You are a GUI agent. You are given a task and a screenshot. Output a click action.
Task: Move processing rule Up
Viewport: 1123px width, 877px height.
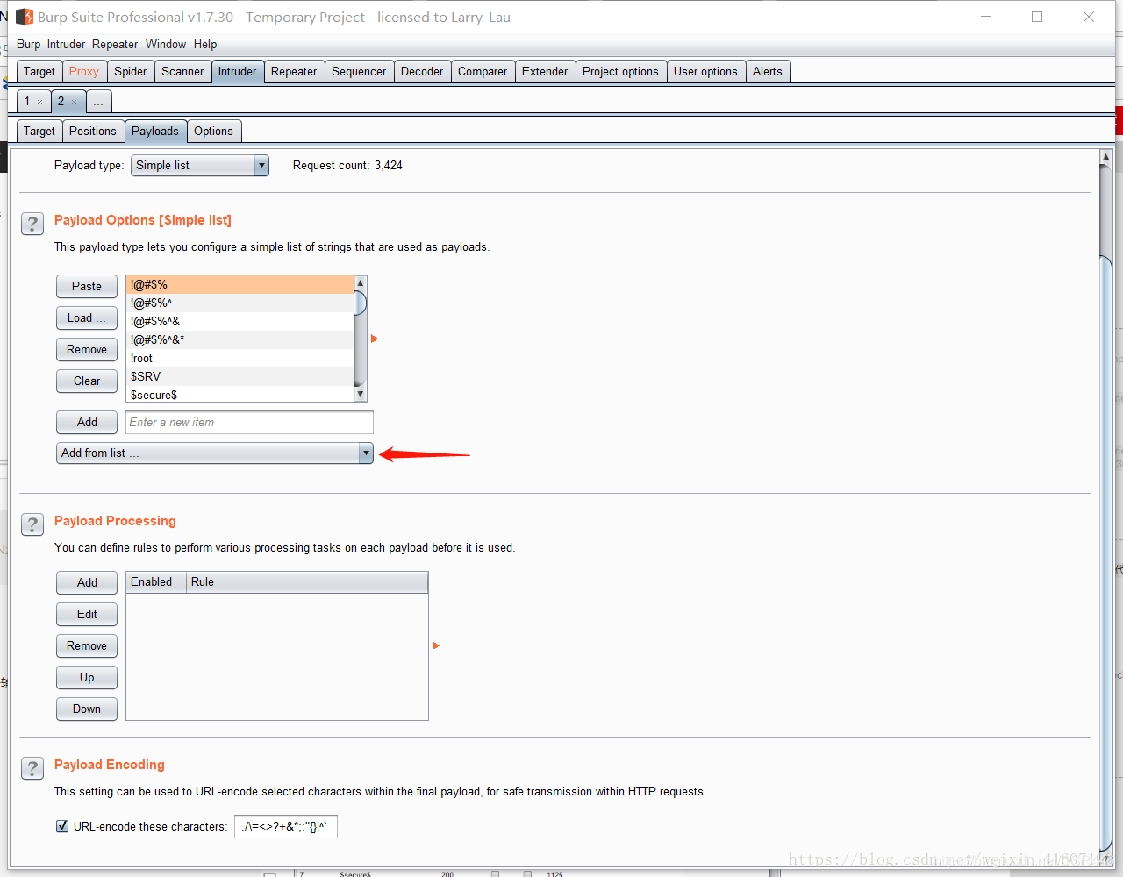click(87, 677)
